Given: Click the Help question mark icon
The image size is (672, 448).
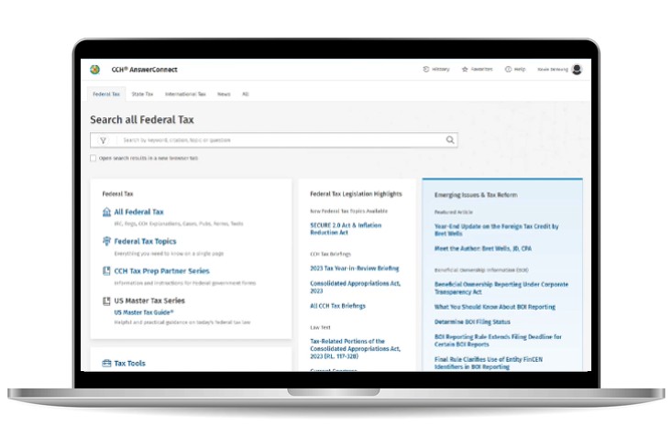Looking at the screenshot, I should [508, 70].
